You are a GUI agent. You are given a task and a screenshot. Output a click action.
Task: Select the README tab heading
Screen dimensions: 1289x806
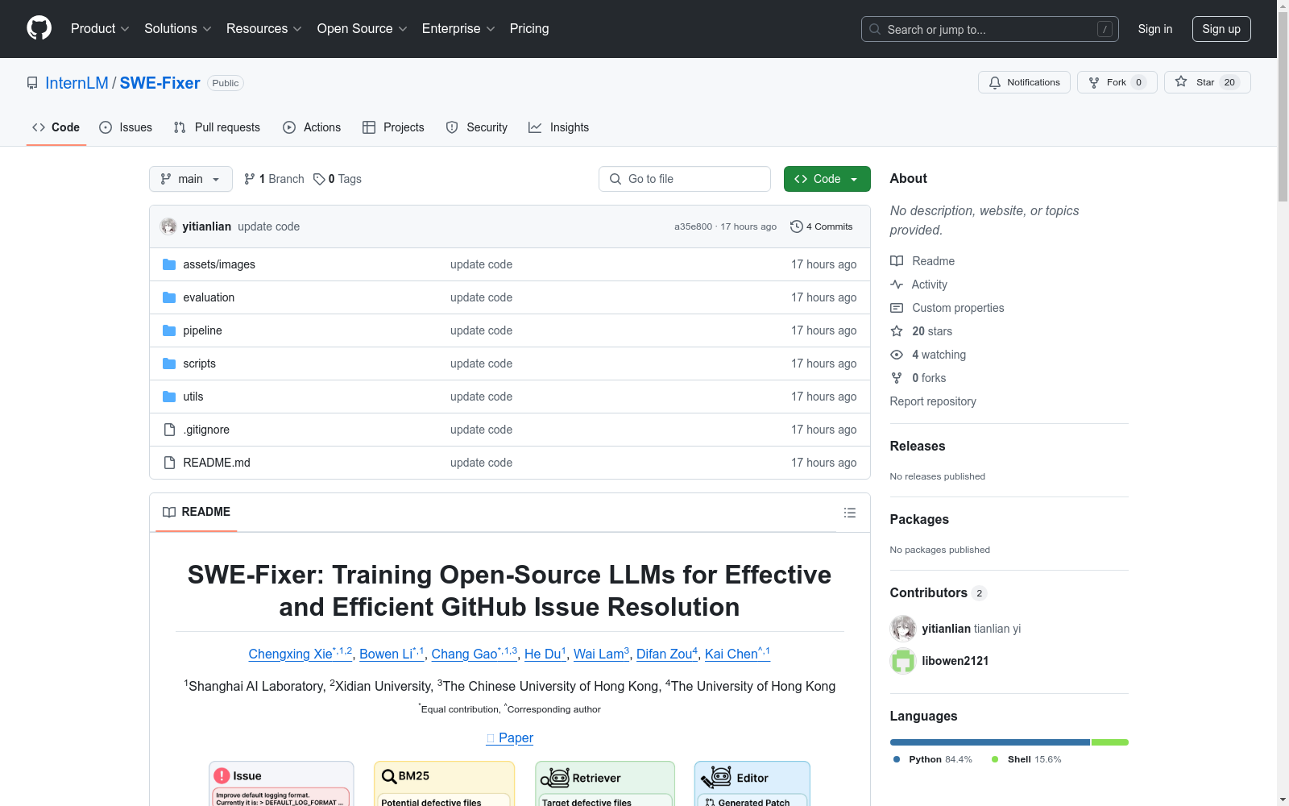coord(197,512)
